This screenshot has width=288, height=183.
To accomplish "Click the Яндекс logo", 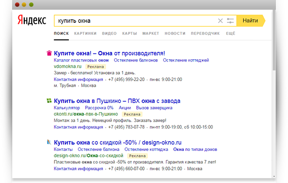I will [x=32, y=20].
